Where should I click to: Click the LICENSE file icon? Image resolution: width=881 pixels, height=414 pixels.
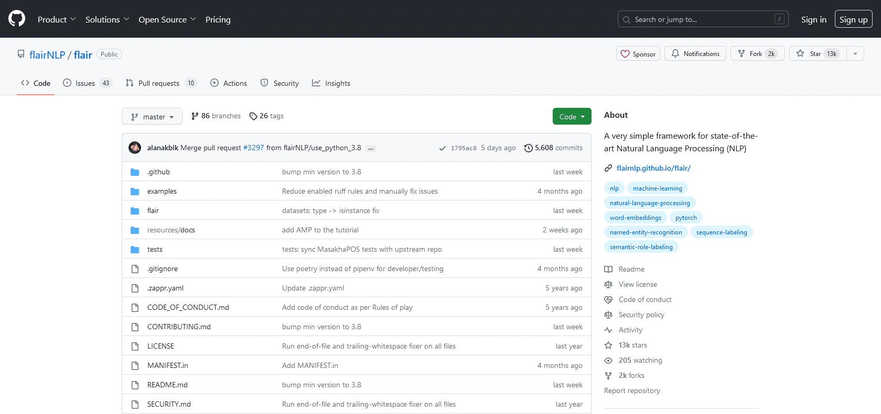pyautogui.click(x=135, y=346)
